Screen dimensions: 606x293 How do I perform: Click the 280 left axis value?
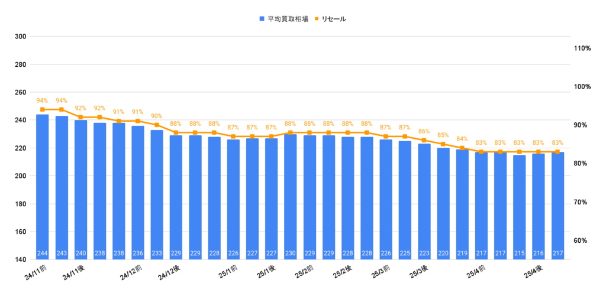click(20, 64)
